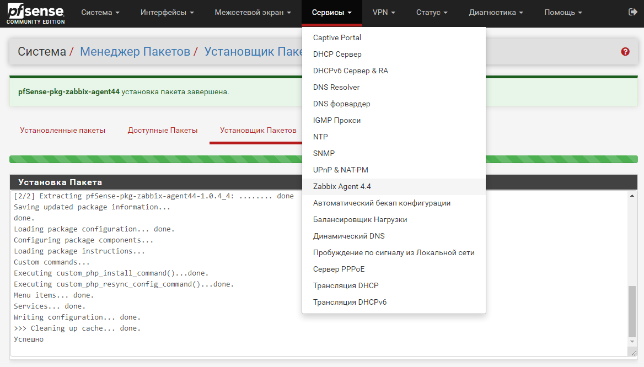Viewport: 644px width, 367px height.
Task: Click the 'Saving updated package information...' line
Action: [92, 207]
